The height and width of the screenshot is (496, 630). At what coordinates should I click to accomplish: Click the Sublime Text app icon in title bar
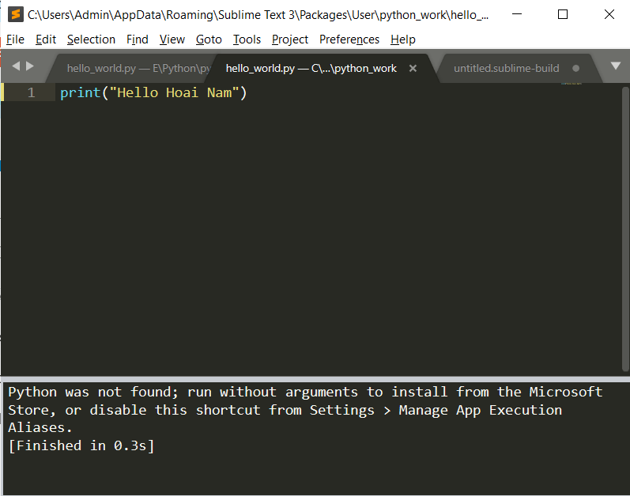coord(15,14)
